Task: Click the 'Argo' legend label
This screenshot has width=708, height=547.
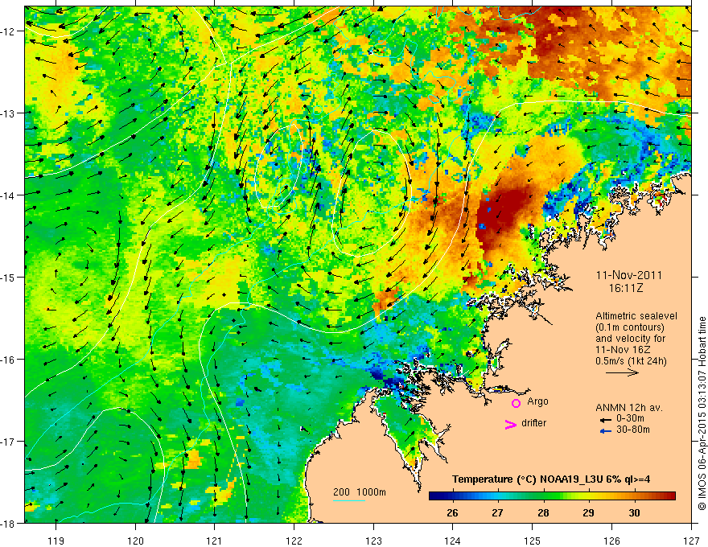Action: point(537,401)
